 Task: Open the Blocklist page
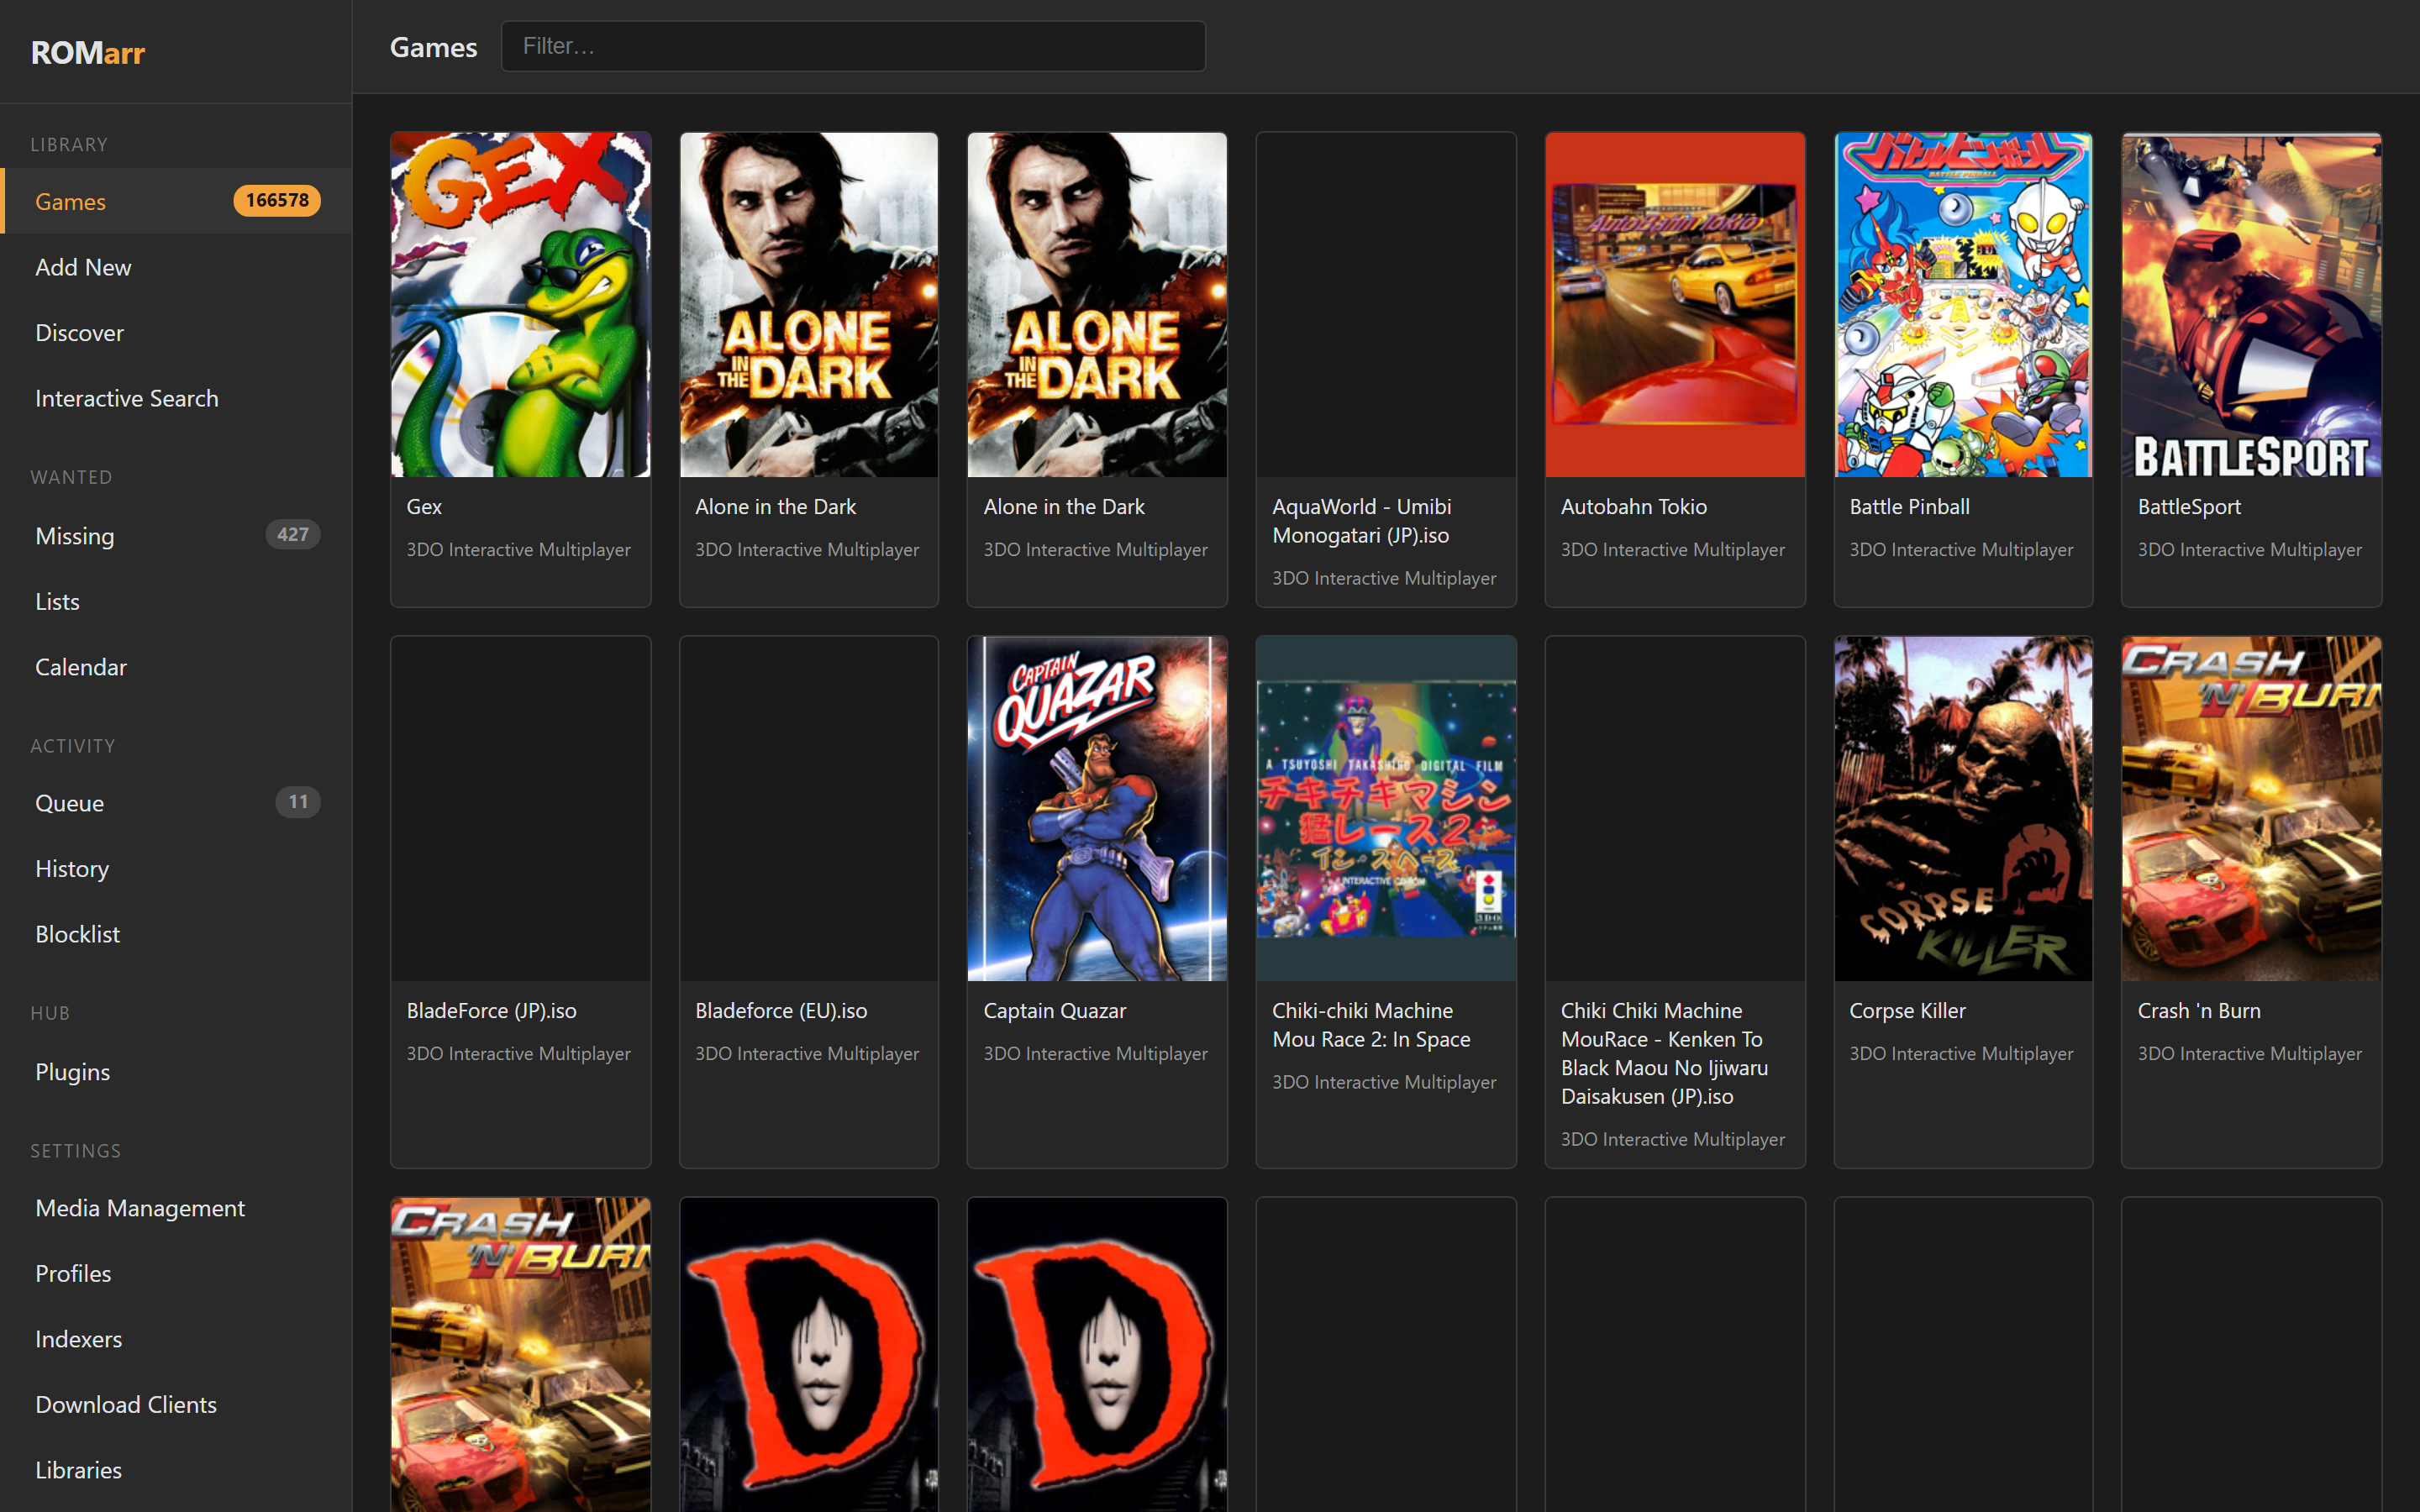tap(176, 934)
